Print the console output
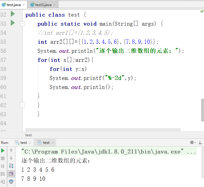Screen dimensions: 204x187 (x=11, y=182)
